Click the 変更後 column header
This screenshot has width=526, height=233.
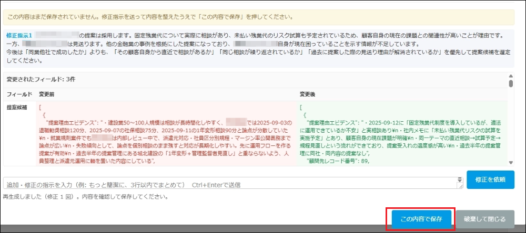click(x=307, y=95)
